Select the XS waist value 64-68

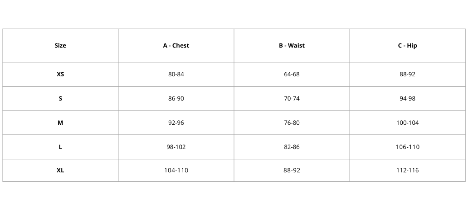coord(292,74)
